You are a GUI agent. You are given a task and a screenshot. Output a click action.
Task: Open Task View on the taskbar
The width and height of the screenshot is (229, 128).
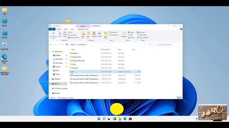pyautogui.click(x=109, y=119)
